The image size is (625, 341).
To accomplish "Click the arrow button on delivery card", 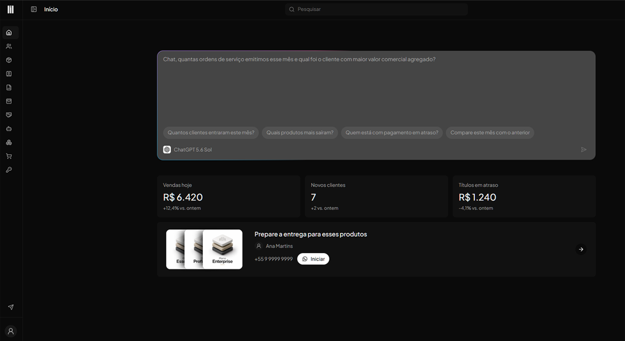I will [x=581, y=249].
